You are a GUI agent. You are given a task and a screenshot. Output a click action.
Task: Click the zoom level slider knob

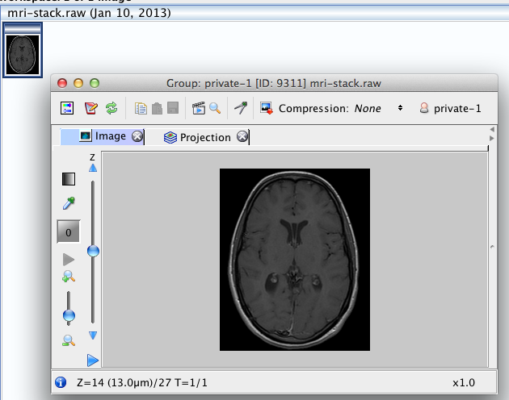[69, 315]
